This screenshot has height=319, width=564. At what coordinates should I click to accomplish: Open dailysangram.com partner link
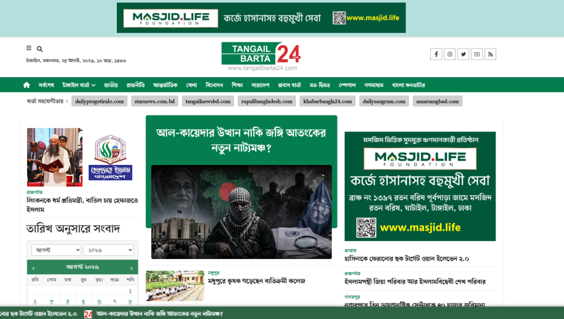[384, 101]
